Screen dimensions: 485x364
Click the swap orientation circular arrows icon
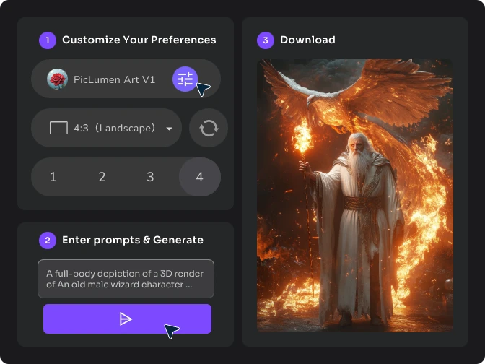click(209, 128)
